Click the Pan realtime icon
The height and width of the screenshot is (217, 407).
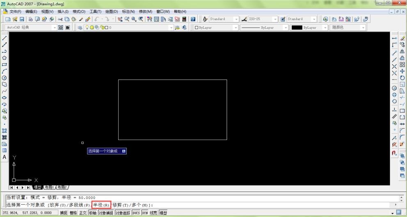point(120,19)
